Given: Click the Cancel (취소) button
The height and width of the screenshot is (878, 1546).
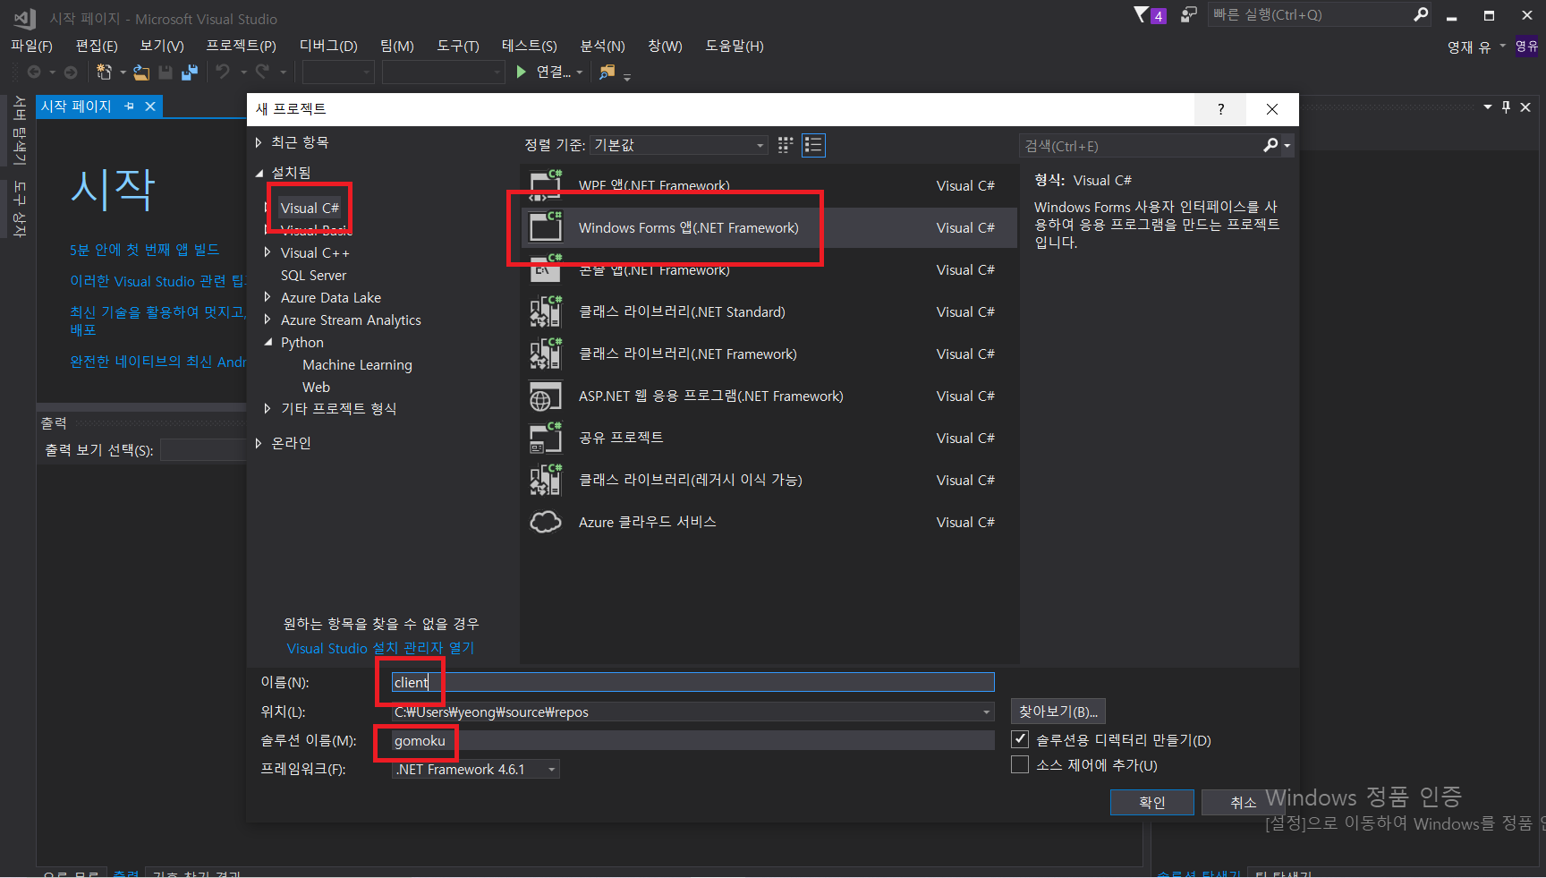Looking at the screenshot, I should pos(1243,802).
